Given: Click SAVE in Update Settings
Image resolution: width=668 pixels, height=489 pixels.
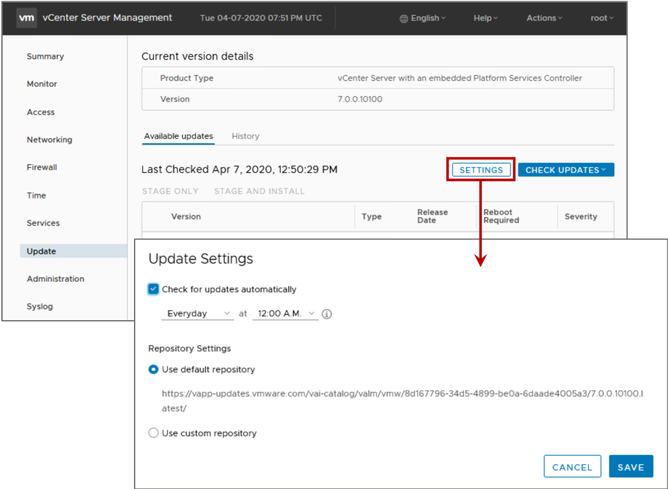Looking at the screenshot, I should pyautogui.click(x=631, y=467).
